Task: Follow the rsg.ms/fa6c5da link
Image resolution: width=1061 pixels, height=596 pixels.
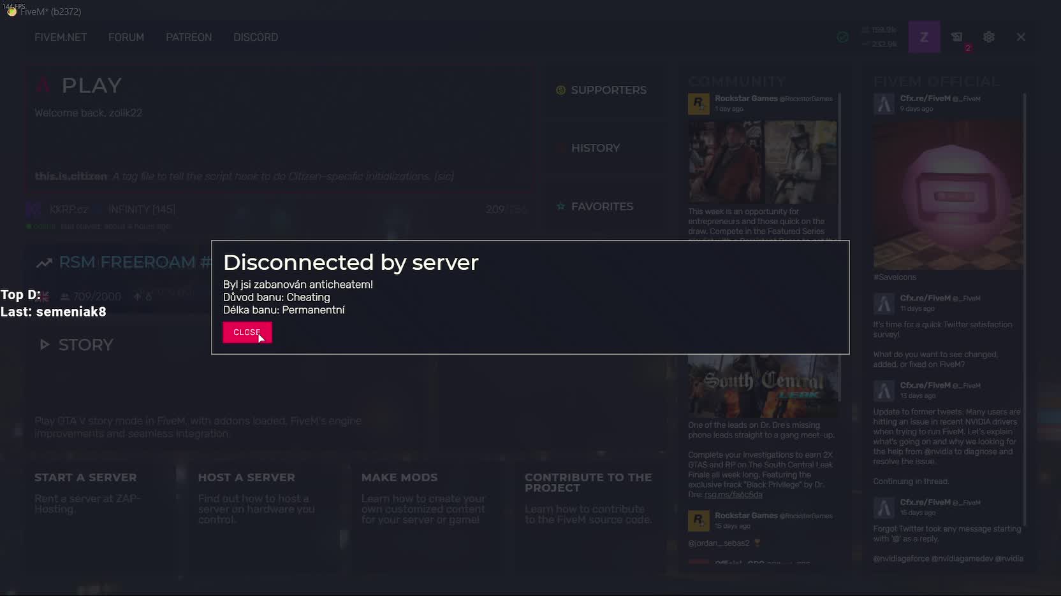Action: [x=733, y=495]
